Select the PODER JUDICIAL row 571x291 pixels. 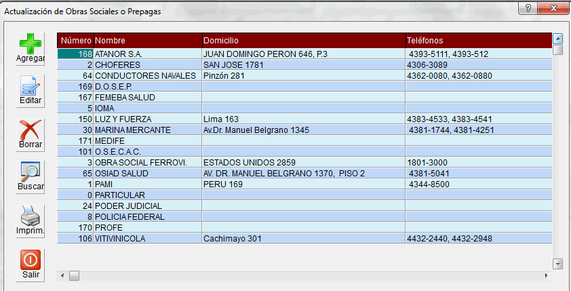point(304,206)
